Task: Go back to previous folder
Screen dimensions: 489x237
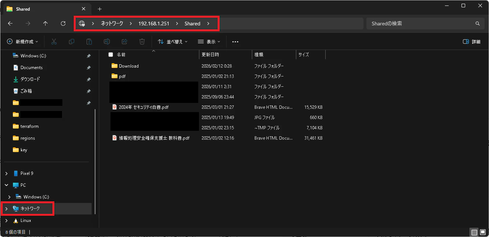Action: click(10, 24)
